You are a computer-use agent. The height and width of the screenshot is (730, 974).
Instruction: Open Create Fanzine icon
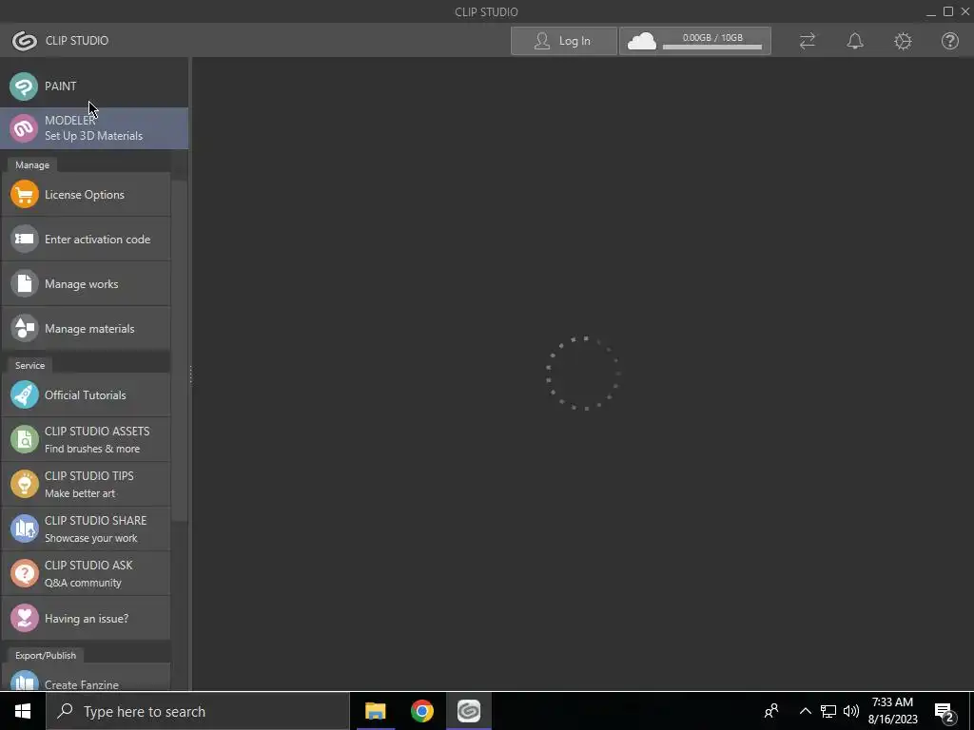tap(24, 682)
